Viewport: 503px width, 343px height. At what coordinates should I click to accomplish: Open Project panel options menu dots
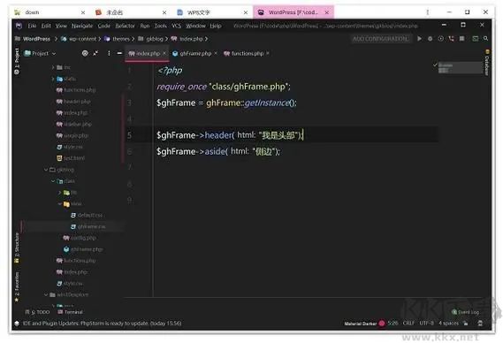pos(109,53)
